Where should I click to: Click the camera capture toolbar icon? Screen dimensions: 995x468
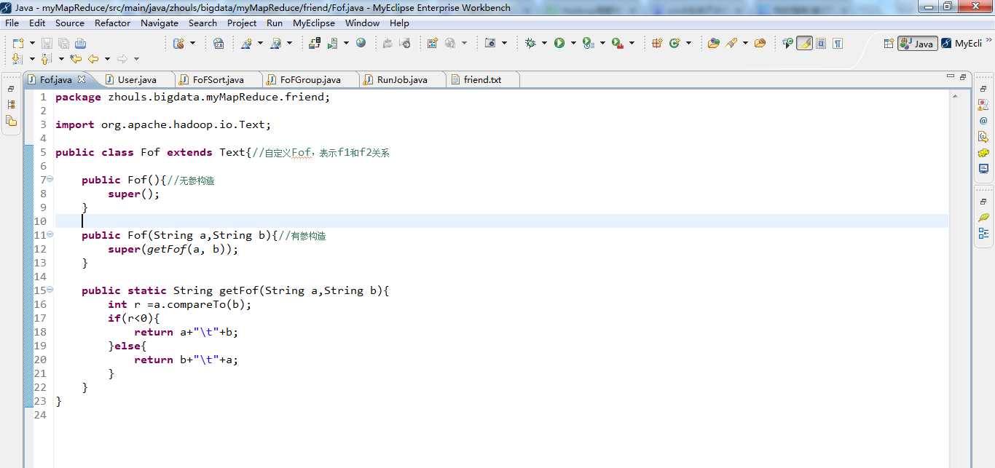pos(490,43)
